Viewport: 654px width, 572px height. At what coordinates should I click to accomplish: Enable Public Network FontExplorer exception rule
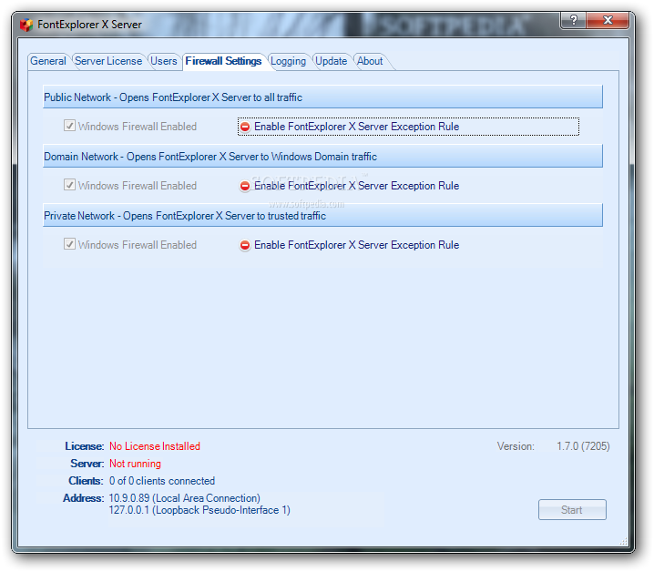(x=408, y=127)
